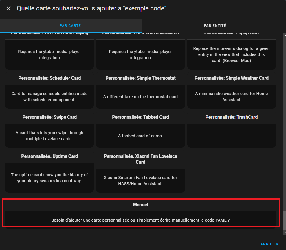Add the Swipe Card
This screenshot has height=250, width=286.
[49, 135]
